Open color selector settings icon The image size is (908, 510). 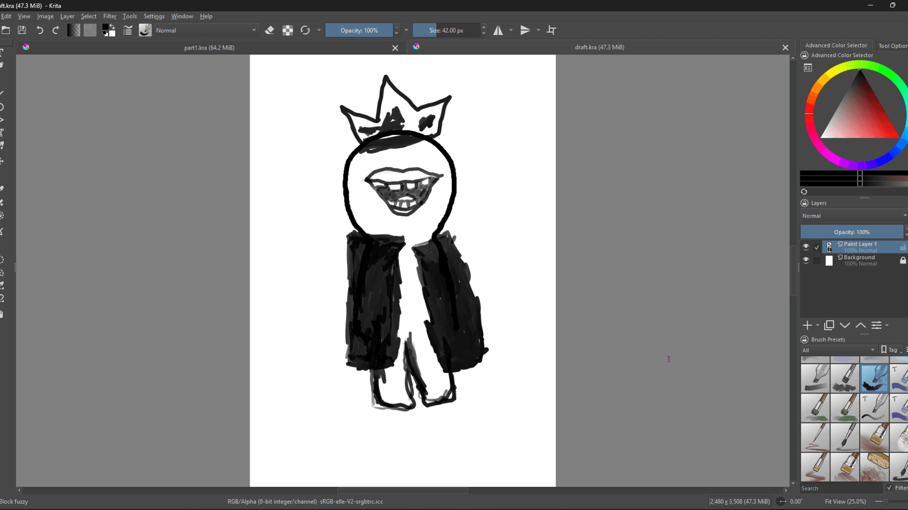[808, 68]
